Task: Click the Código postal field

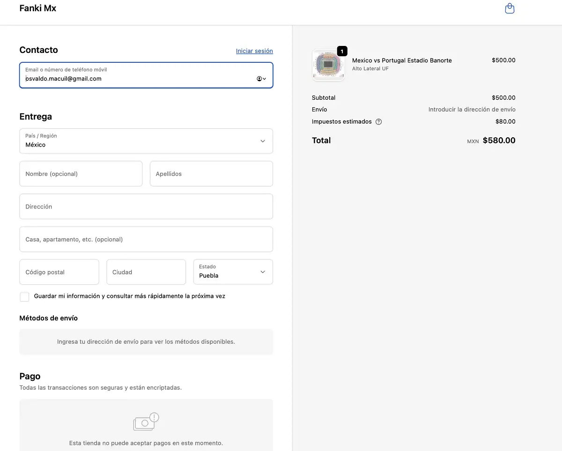Action: pos(59,272)
